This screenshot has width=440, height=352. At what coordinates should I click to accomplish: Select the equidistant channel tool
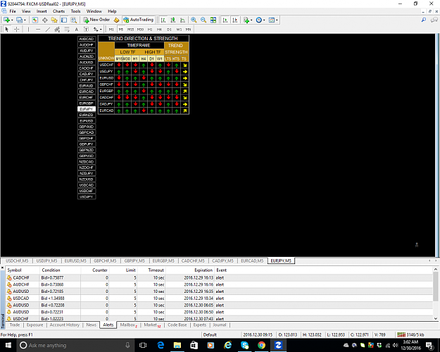[57, 29]
